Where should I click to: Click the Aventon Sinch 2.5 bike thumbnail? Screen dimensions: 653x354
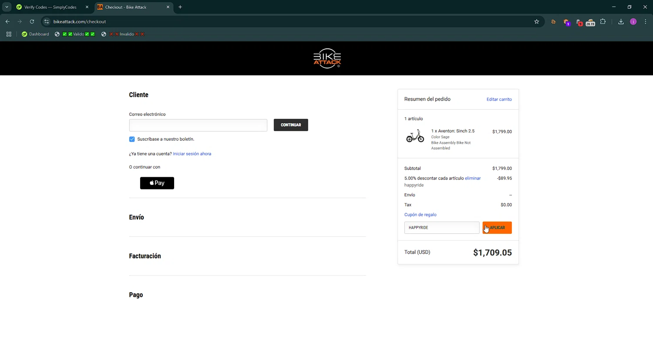415,136
